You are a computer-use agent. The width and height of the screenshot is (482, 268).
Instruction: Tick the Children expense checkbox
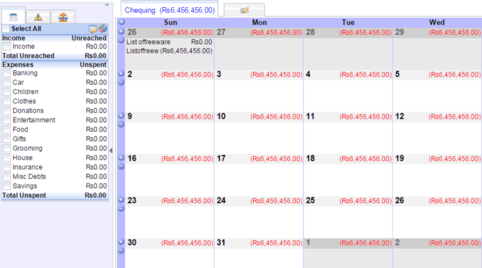point(7,92)
